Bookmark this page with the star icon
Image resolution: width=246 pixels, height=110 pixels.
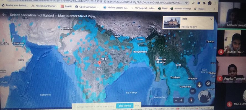coord(186,3)
